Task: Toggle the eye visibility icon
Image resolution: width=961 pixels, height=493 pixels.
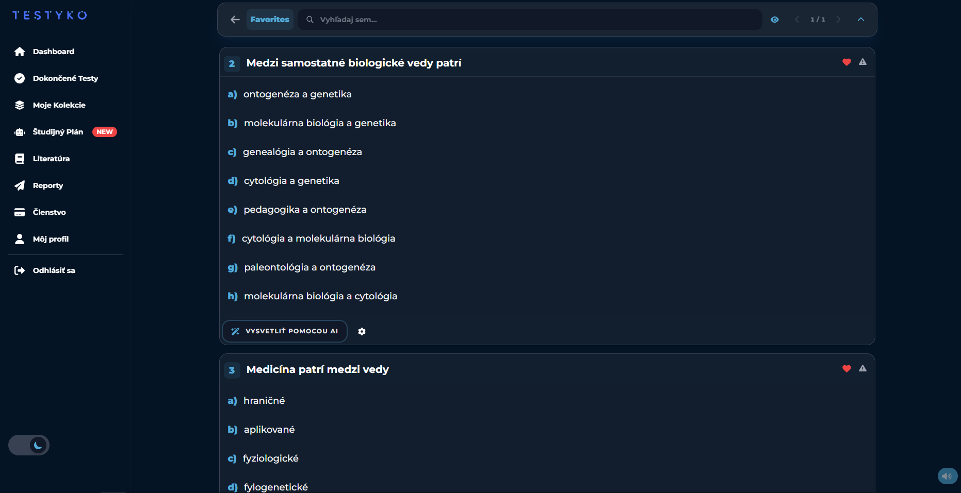Action: pyautogui.click(x=774, y=20)
